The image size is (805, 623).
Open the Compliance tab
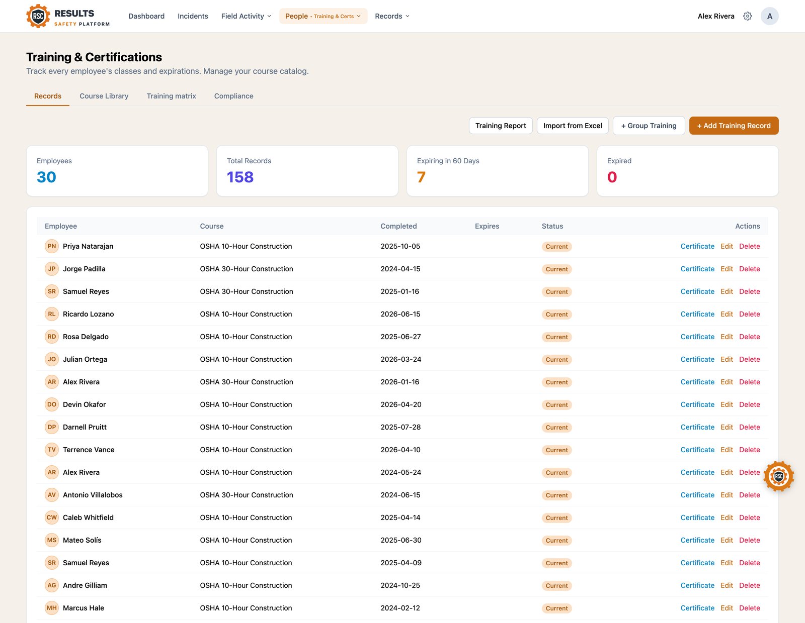233,96
